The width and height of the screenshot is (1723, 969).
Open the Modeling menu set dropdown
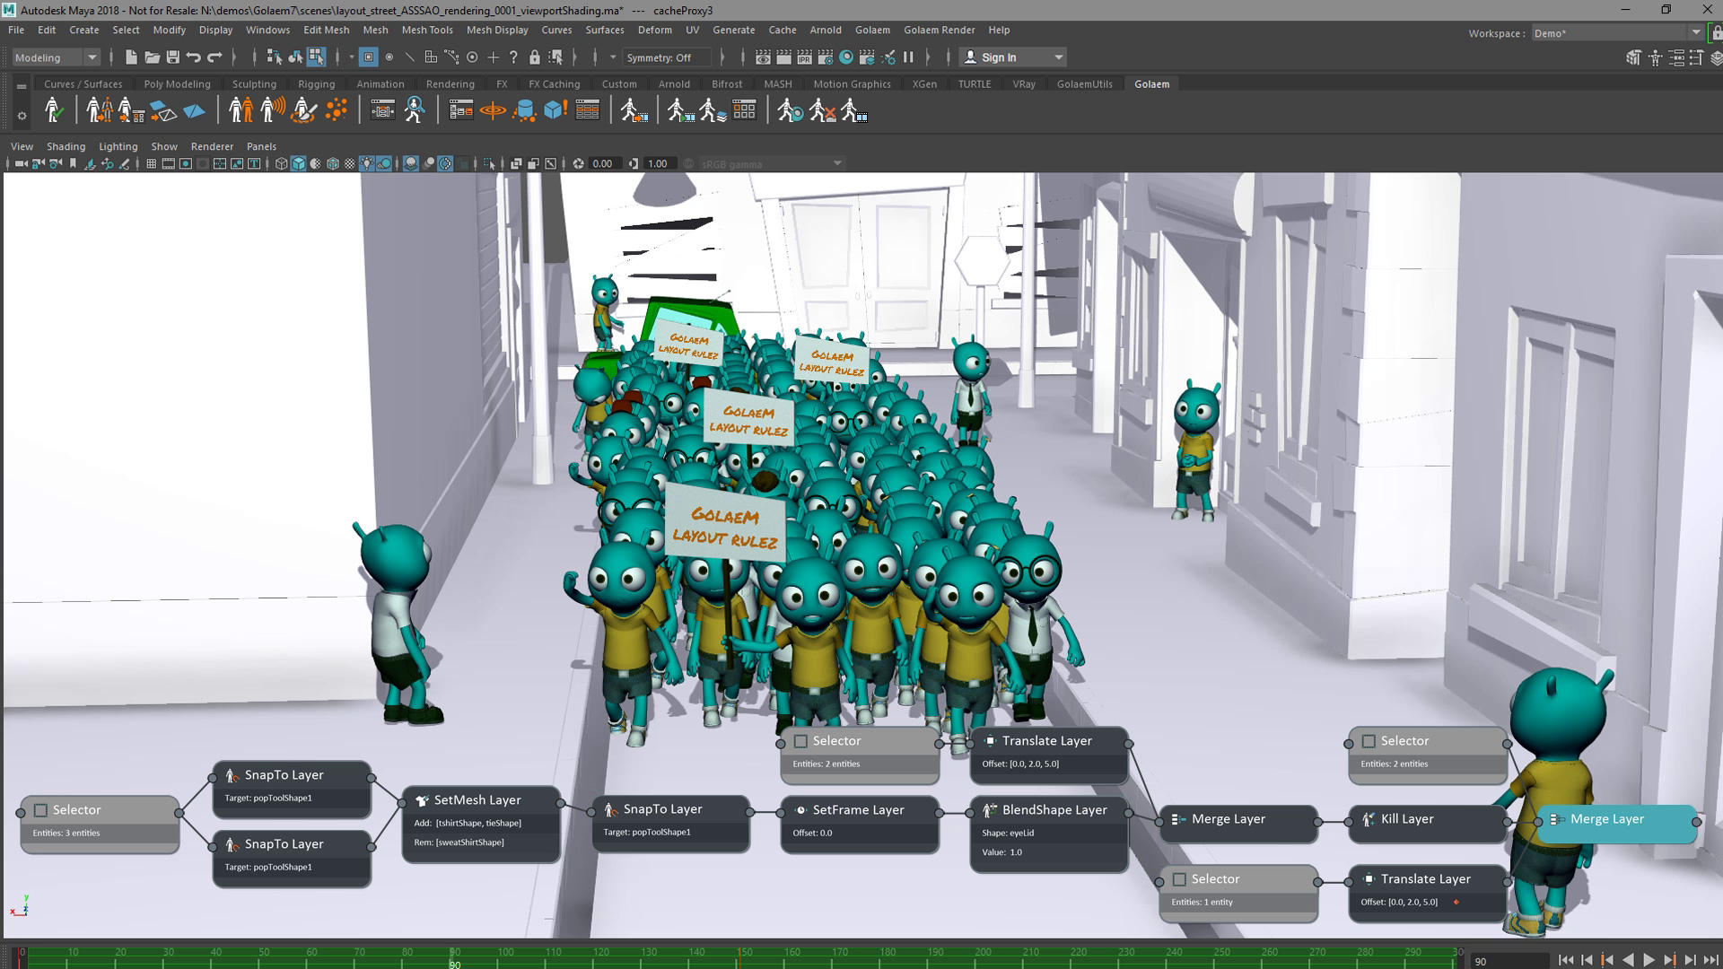tap(56, 57)
